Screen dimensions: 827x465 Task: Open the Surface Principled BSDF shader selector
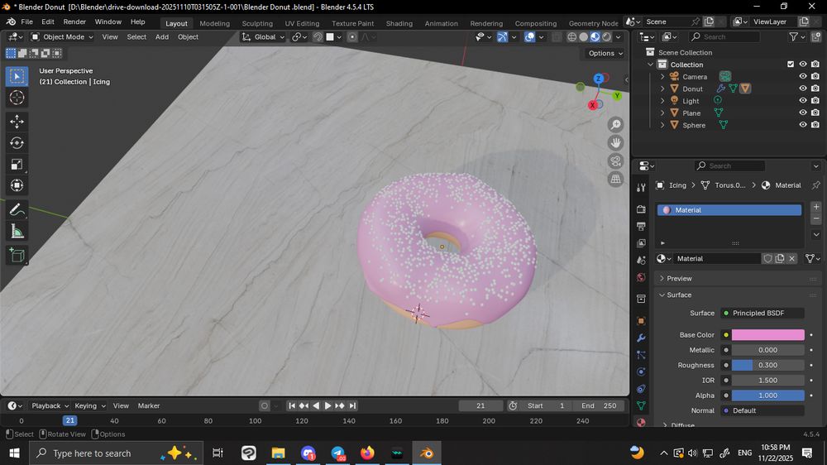point(762,313)
